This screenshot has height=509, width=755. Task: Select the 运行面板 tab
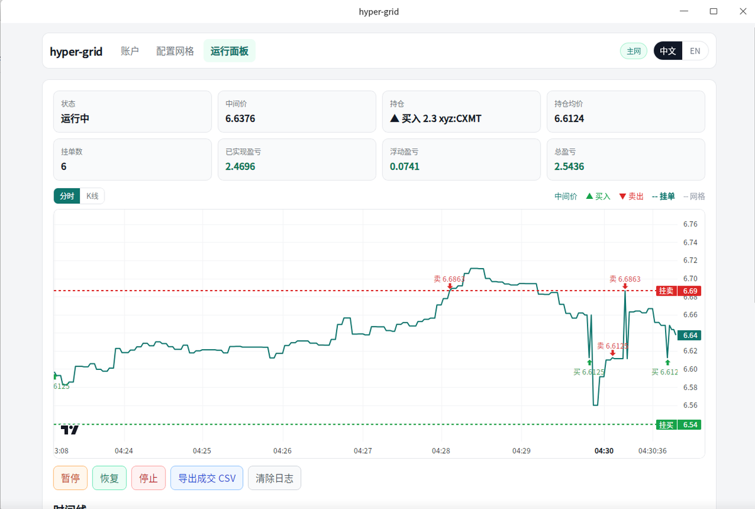tap(230, 51)
